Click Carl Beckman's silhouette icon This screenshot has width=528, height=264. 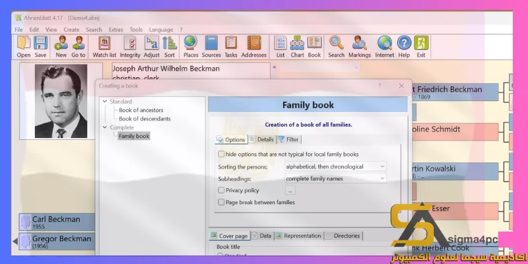(25, 222)
